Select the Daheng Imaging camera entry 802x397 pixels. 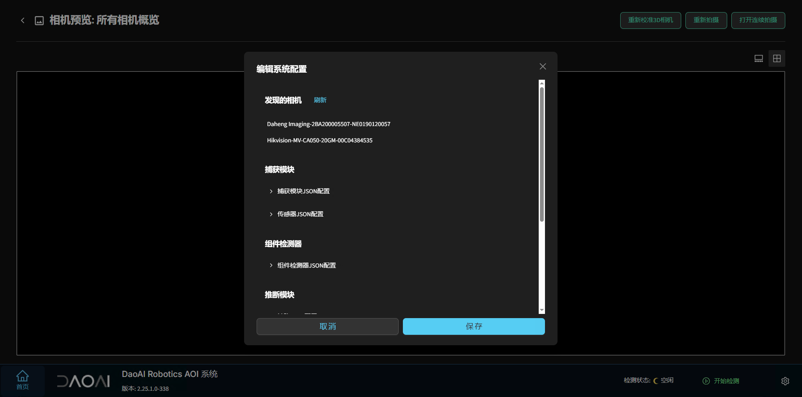tap(328, 124)
